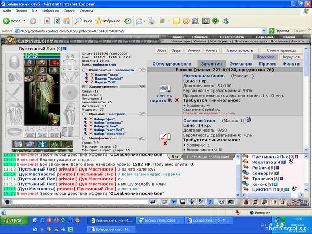Screen dimensions: 312x234
Task: Click the pet squirrel portrait
Action: 54,114
